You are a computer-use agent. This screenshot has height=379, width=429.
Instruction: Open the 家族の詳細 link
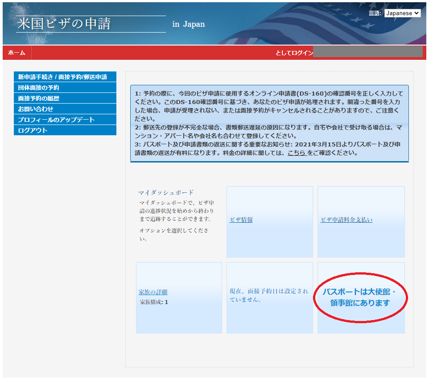[153, 292]
